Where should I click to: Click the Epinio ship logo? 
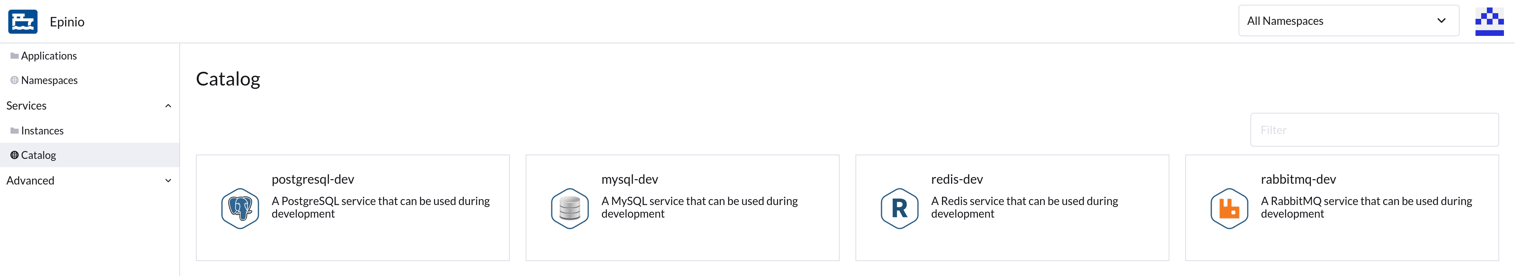(x=23, y=22)
